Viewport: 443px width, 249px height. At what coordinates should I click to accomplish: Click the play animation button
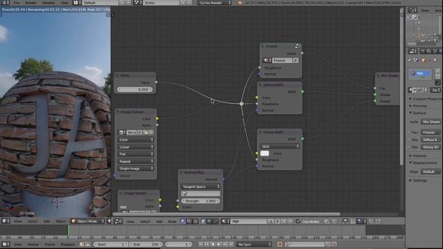[219, 244]
